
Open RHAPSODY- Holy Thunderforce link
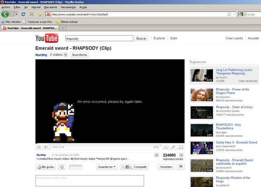(x=228, y=126)
